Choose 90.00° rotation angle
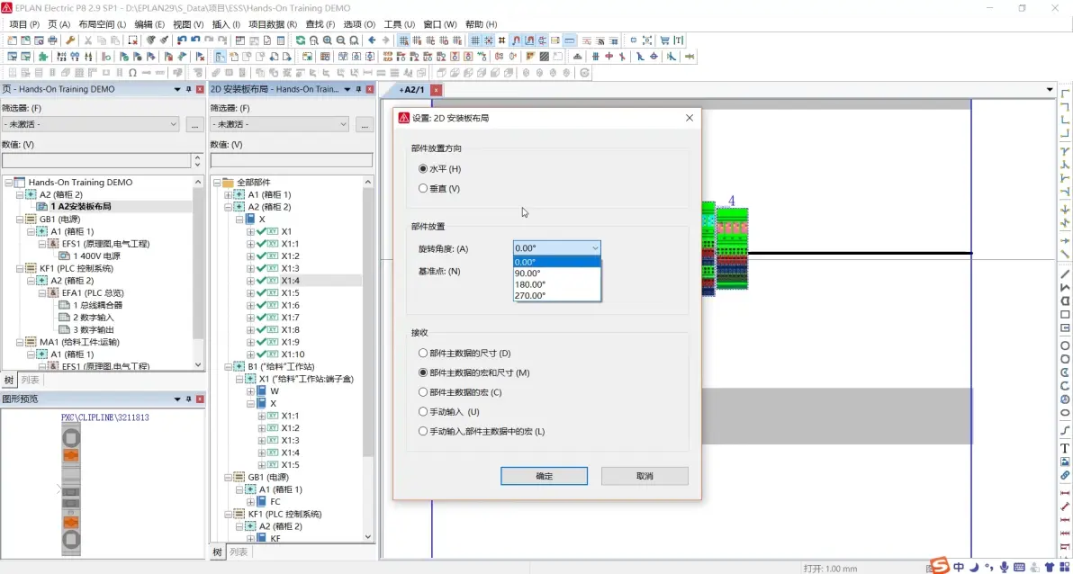The height and width of the screenshot is (574, 1073). (x=557, y=273)
